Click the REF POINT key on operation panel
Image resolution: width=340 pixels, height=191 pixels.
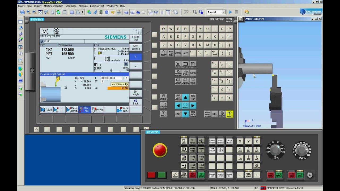point(201,141)
